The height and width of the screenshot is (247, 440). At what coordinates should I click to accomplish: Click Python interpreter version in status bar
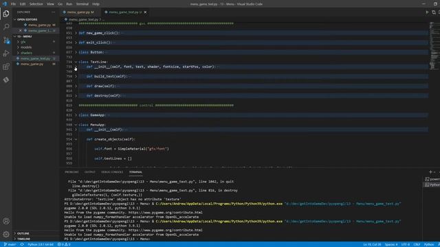tap(41, 244)
